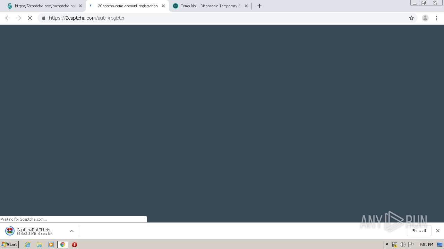Open the Chrome profile menu
Image resolution: width=444 pixels, height=249 pixels.
pyautogui.click(x=425, y=18)
